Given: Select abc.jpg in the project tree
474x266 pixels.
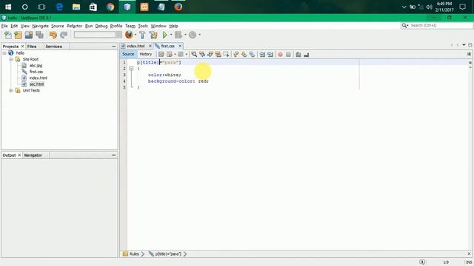Looking at the screenshot, I should pos(36,66).
